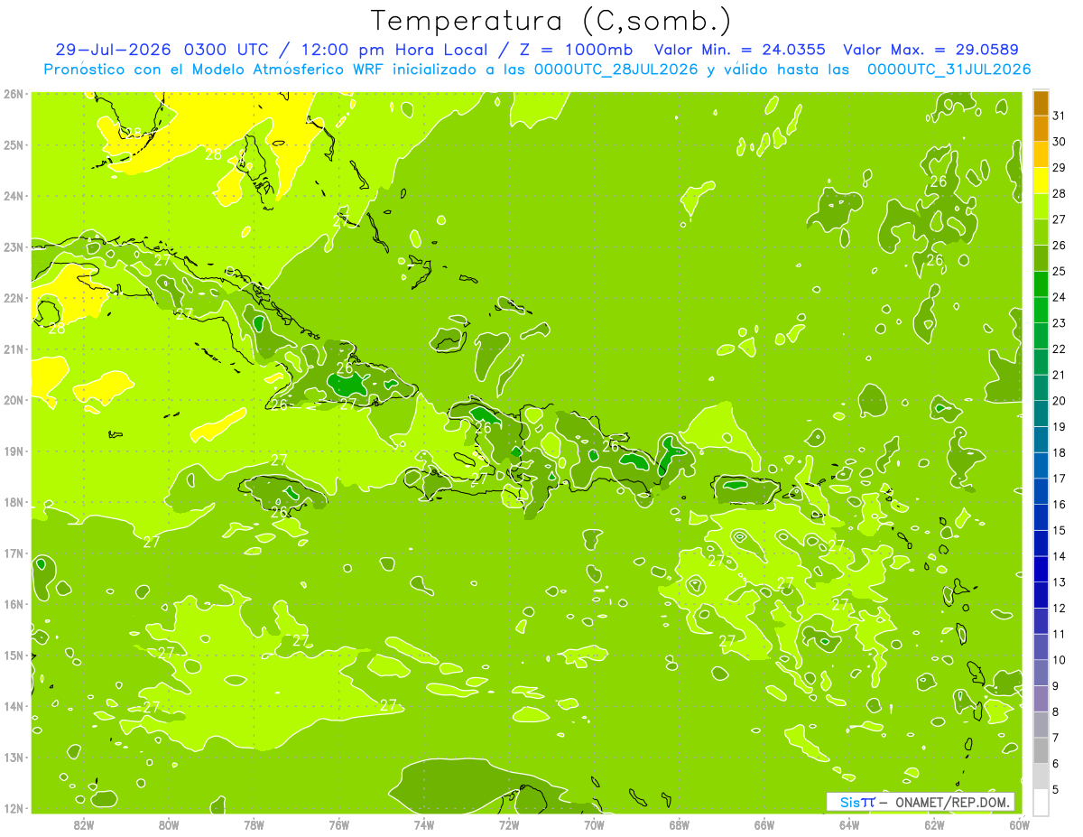
Task: Select the 64W longitude label
Action: click(849, 824)
